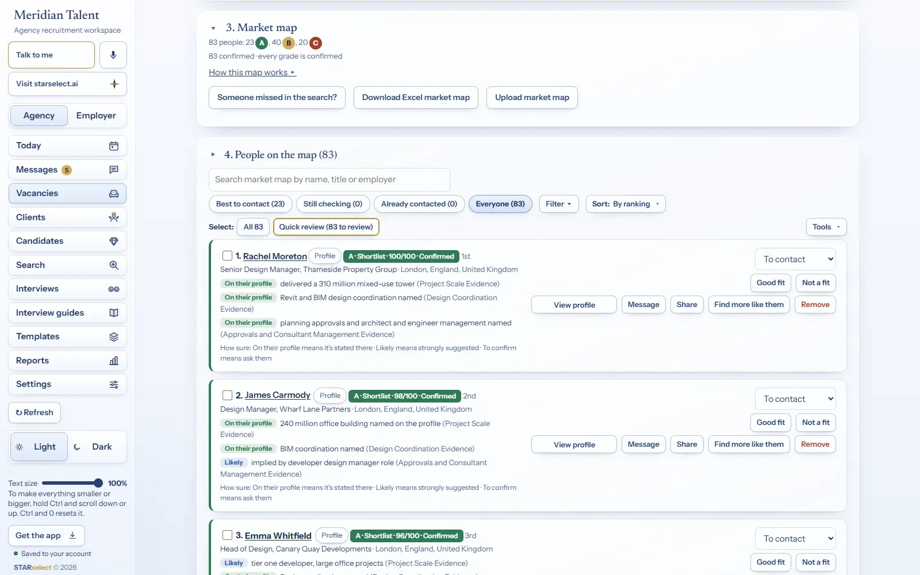Open the How this map works link
Screen dimensions: 920x575
[252, 72]
